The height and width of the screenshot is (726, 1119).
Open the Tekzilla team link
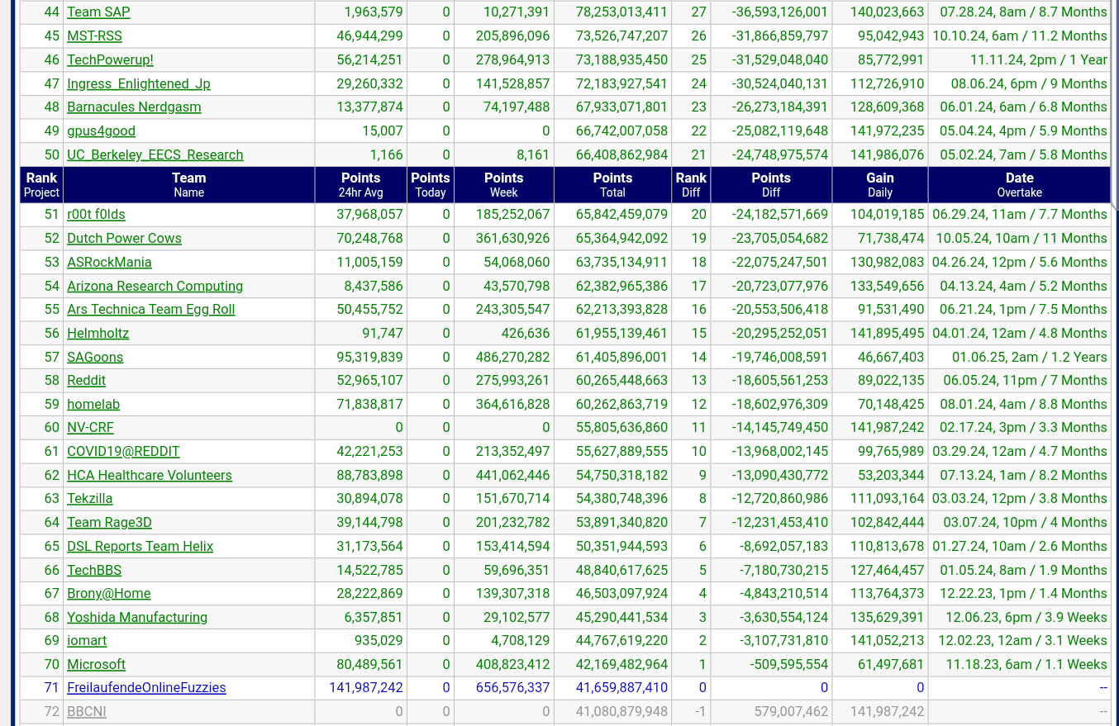tap(89, 499)
